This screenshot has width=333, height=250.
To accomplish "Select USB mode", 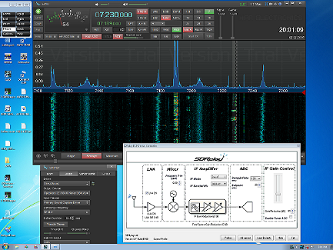I will 166,11.
